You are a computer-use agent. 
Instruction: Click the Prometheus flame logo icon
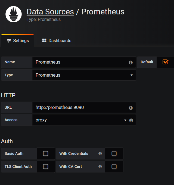pyautogui.click(x=14, y=14)
